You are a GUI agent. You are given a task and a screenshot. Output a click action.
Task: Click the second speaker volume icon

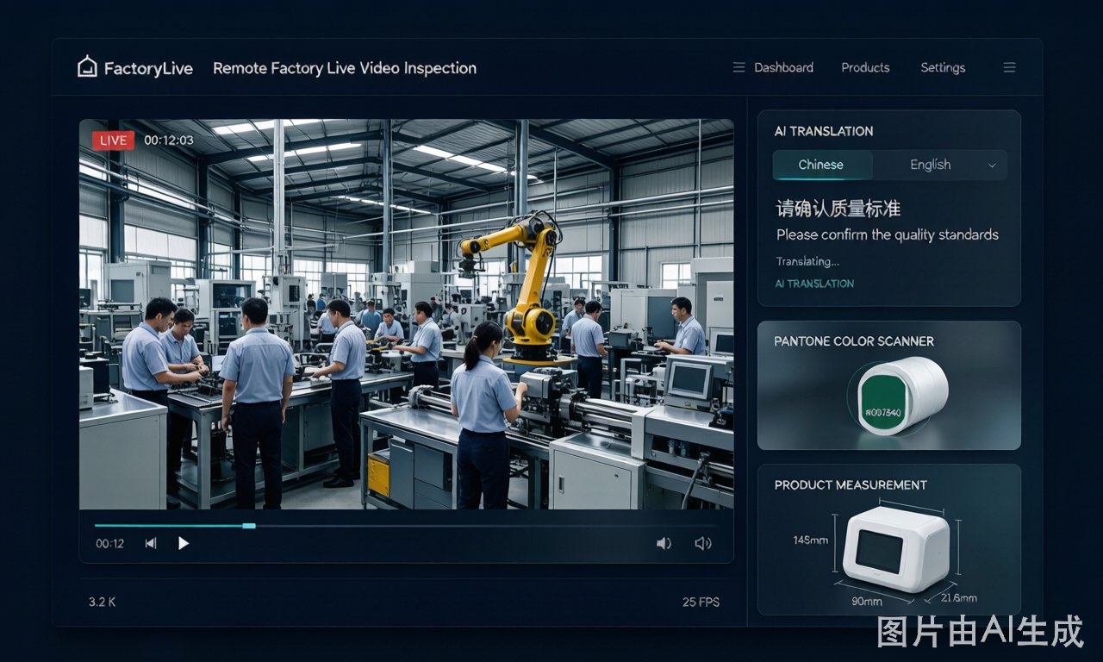coord(703,543)
